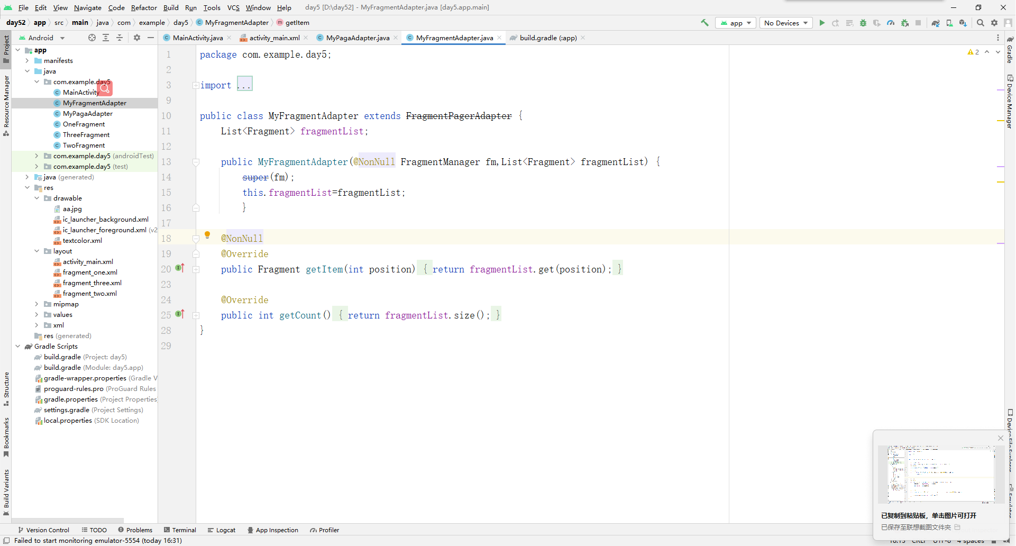Open the app run configuration dropdown
1016x546 pixels.
736,23
